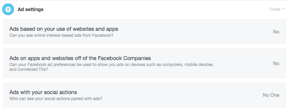Click the Ad settings heading text
290x109 pixels.
(31, 9)
